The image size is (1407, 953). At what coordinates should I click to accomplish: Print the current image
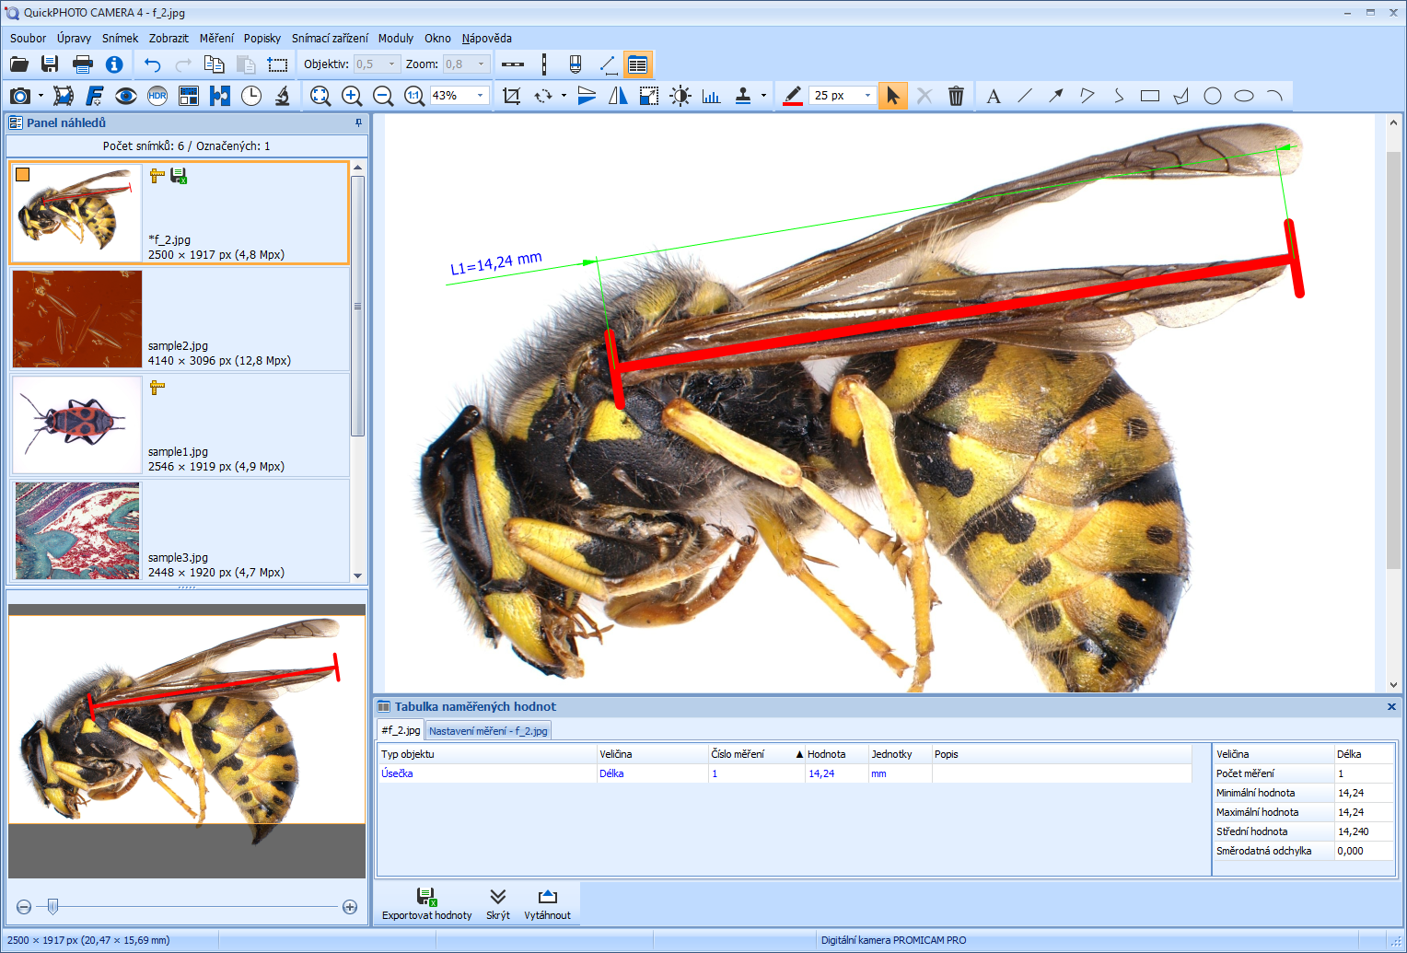coord(83,64)
